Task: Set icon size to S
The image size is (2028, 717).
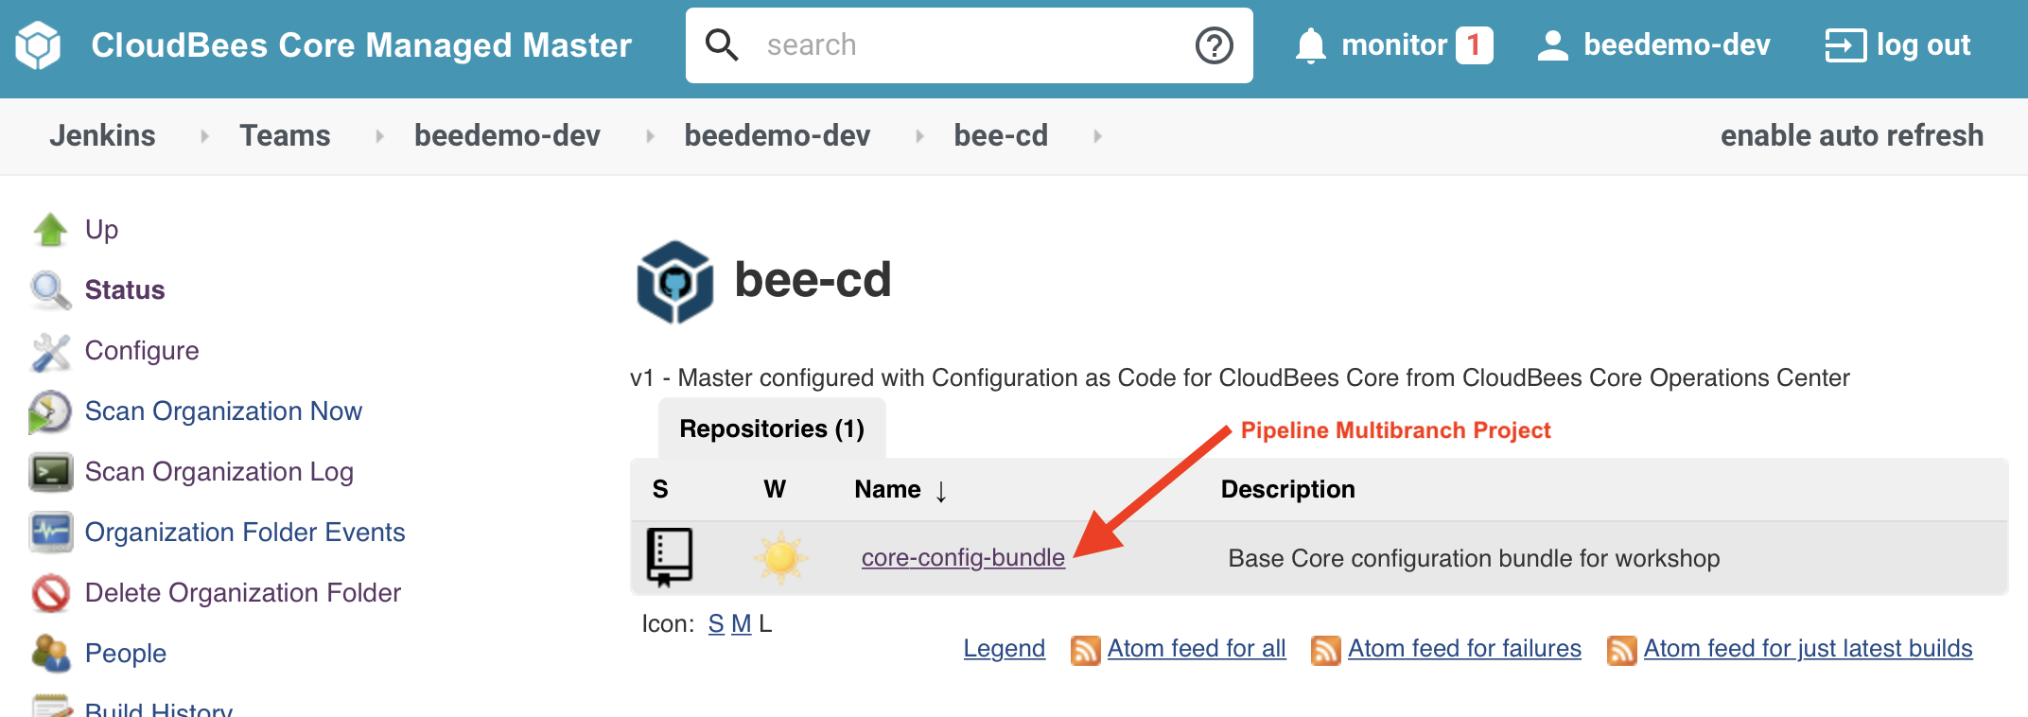Action: (716, 624)
